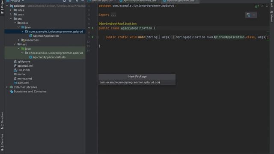Click the .mvn folder icon

click(x=15, y=14)
